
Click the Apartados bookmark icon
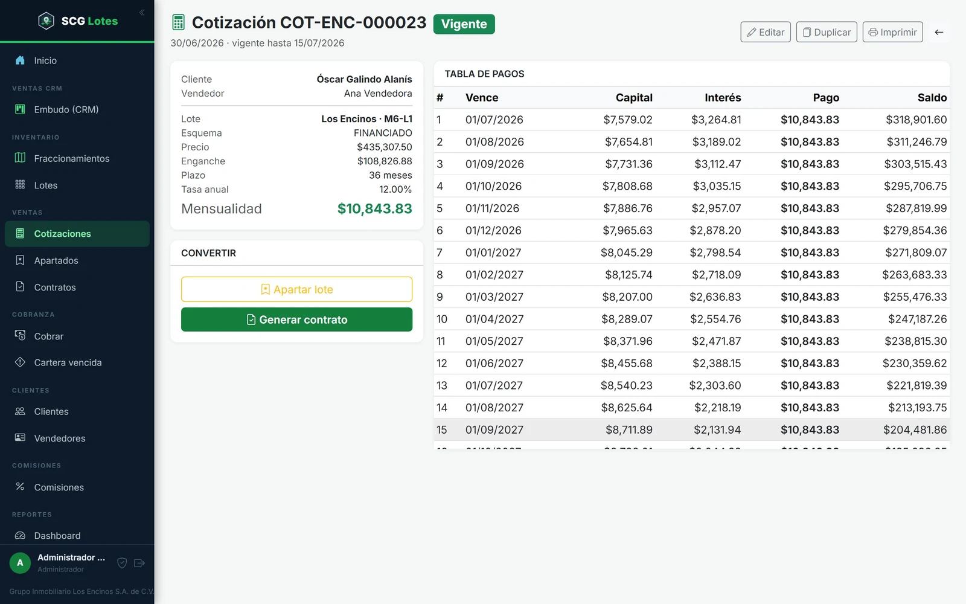coord(20,260)
